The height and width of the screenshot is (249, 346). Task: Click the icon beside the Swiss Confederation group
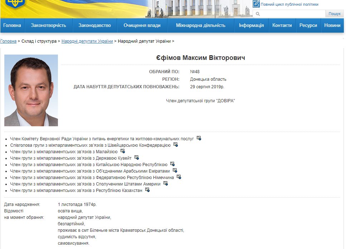tap(176, 145)
